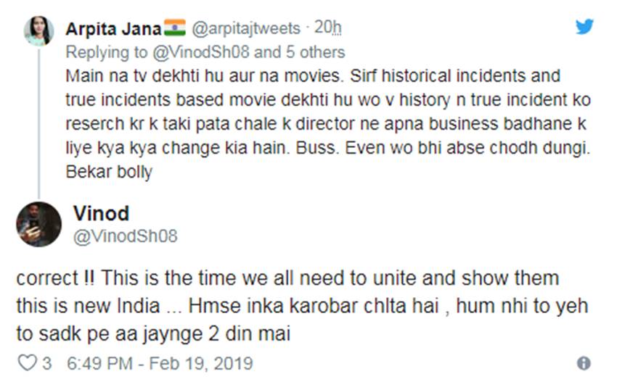
Task: Click the 20h reply timestamp
Action: tap(329, 28)
